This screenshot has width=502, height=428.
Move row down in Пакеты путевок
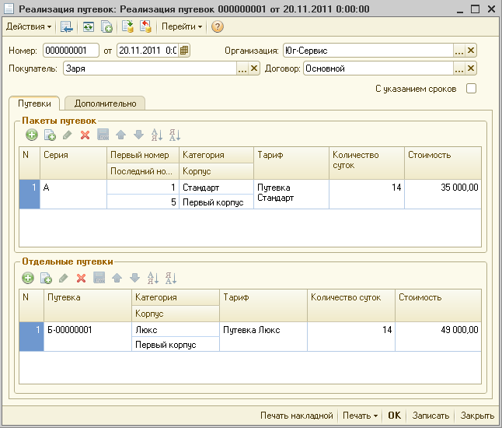click(x=138, y=135)
